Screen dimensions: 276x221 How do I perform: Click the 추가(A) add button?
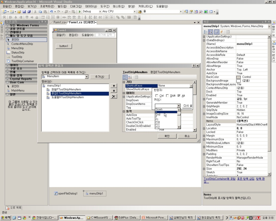tap(100, 77)
